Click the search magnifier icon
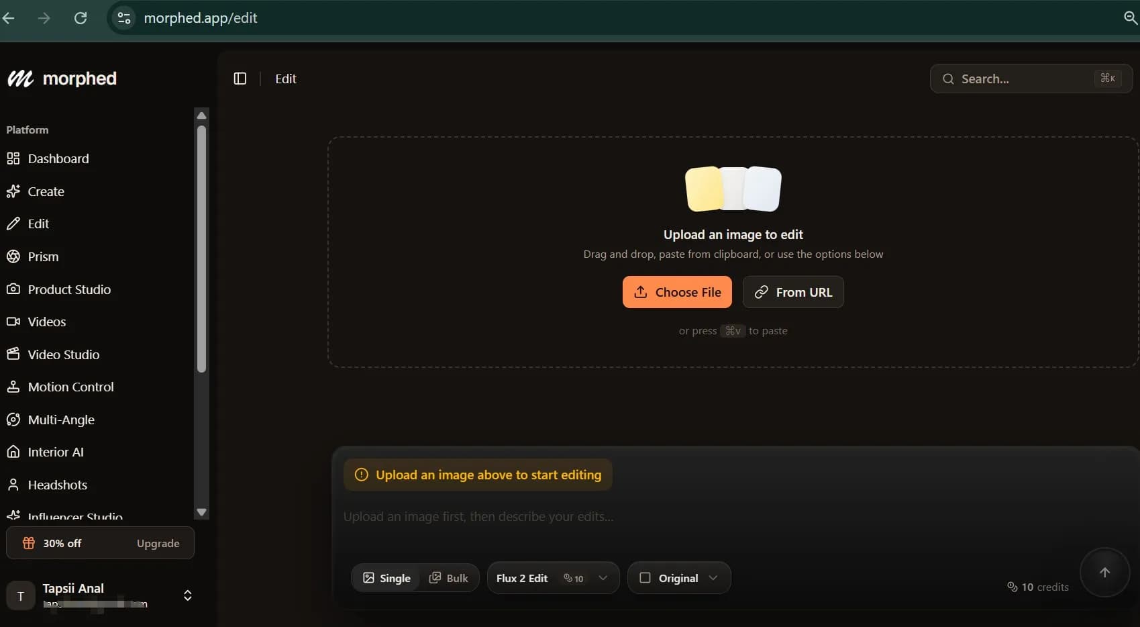1140x627 pixels. coord(948,79)
